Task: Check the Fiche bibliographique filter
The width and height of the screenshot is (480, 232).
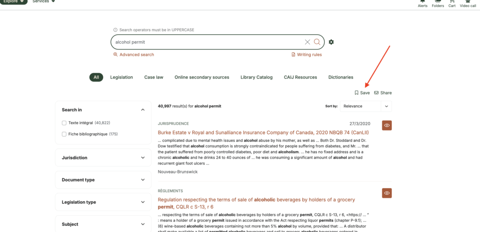Action: pyautogui.click(x=64, y=134)
